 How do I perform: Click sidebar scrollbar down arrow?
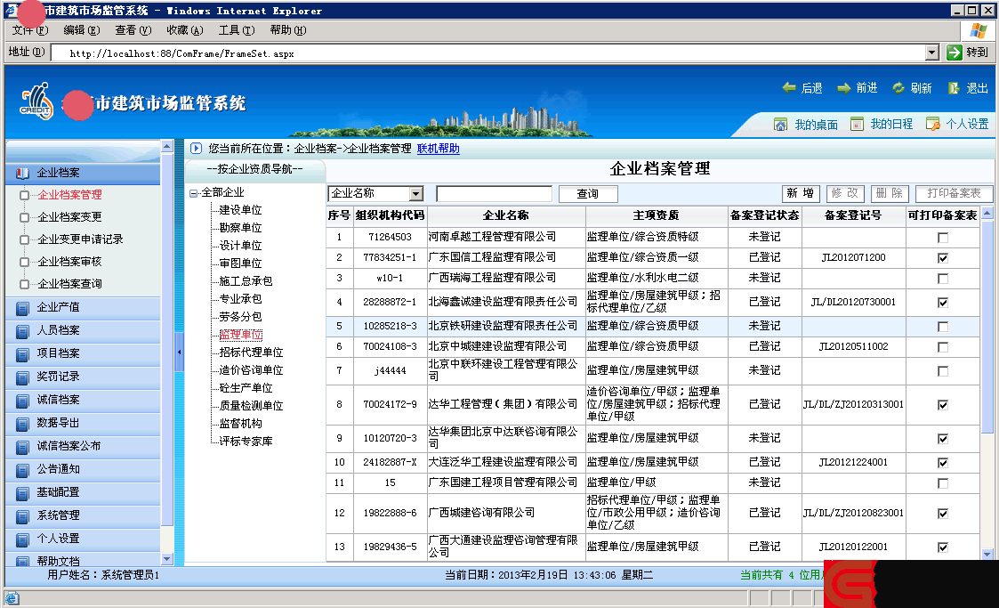point(167,559)
